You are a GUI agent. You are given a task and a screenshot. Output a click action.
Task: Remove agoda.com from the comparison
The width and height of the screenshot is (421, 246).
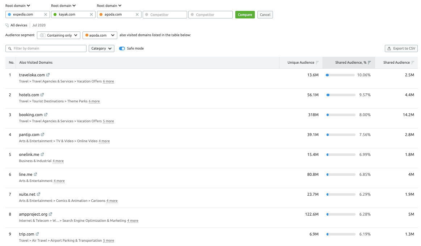point(137,14)
